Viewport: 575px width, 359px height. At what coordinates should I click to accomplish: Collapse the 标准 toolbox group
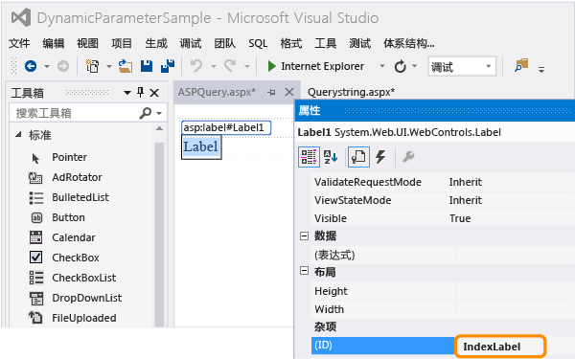coord(18,135)
